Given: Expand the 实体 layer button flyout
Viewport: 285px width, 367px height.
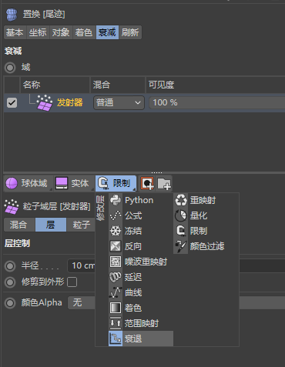Looking at the screenshot, I should [92, 189].
